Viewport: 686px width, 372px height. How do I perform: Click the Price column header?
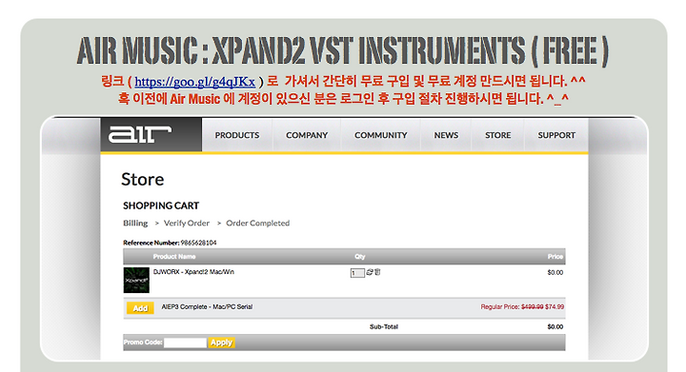pos(555,257)
